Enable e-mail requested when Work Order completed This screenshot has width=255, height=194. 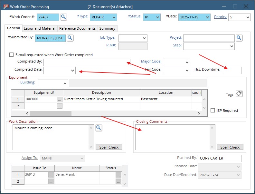pos(12,55)
